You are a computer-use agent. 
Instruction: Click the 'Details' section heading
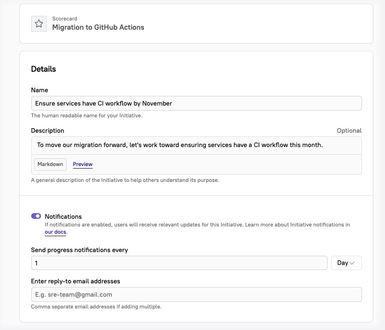(44, 69)
